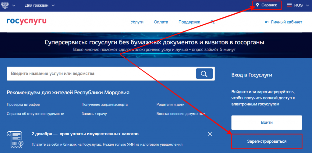Click the 'Рекомендуем для жителей Республики Мордовия' heading
Screen dimensions: 312x153
68,93
